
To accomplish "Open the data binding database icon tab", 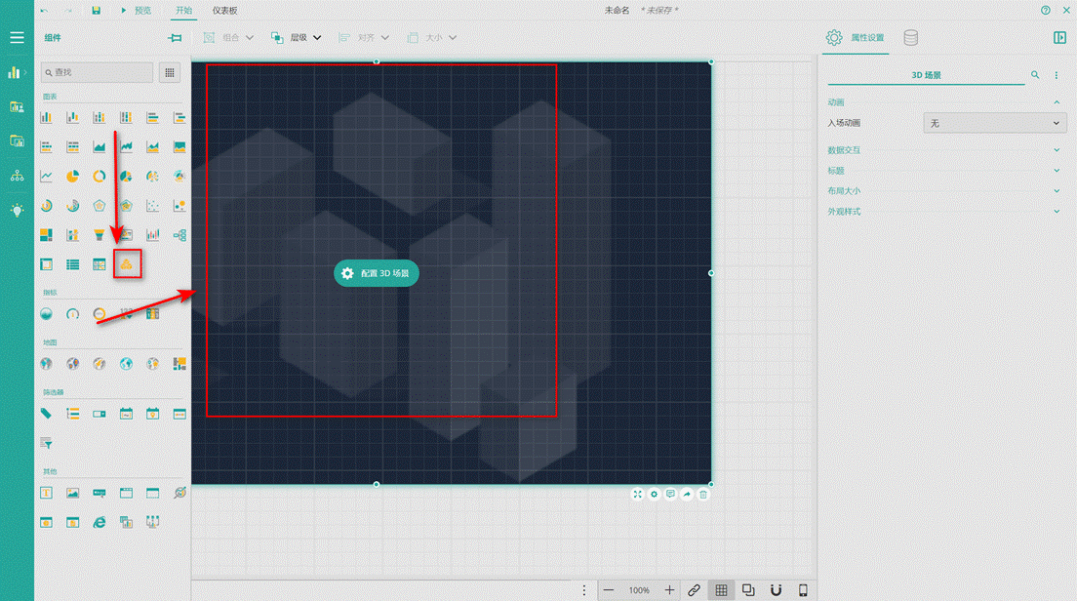I will (x=910, y=38).
